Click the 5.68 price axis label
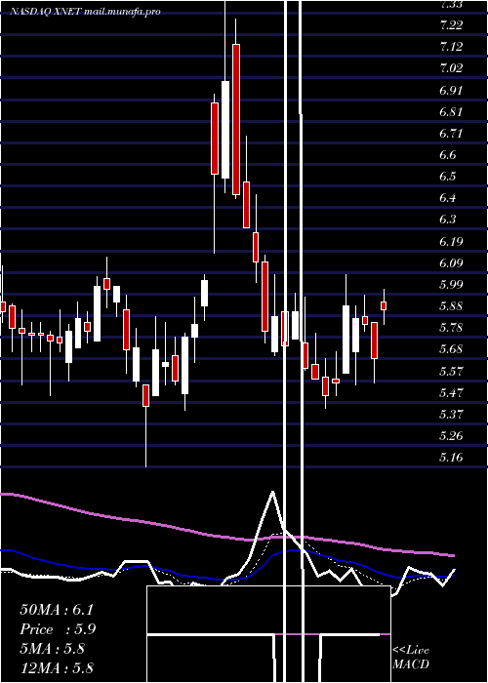The image size is (488, 683). (451, 349)
